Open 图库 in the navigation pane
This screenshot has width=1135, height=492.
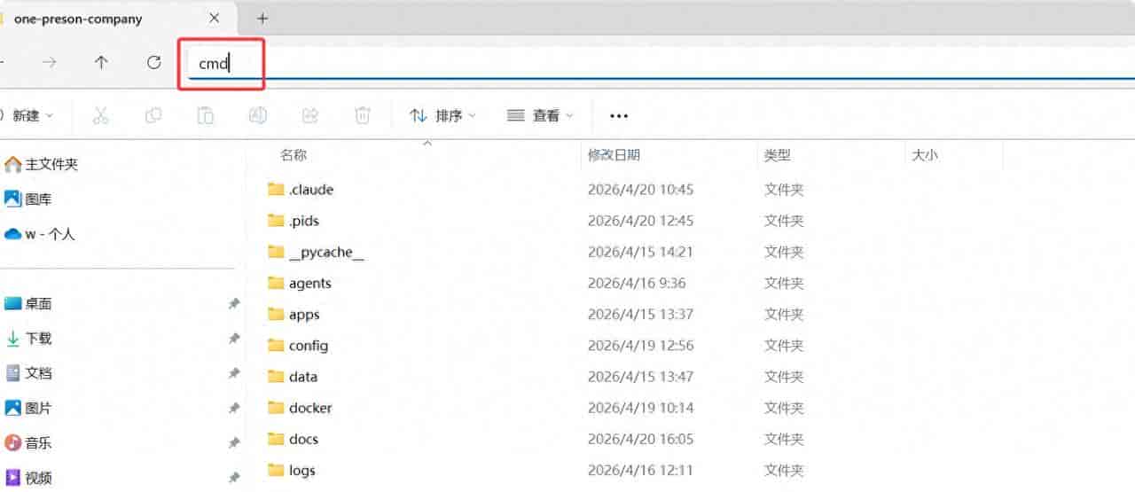click(29, 199)
